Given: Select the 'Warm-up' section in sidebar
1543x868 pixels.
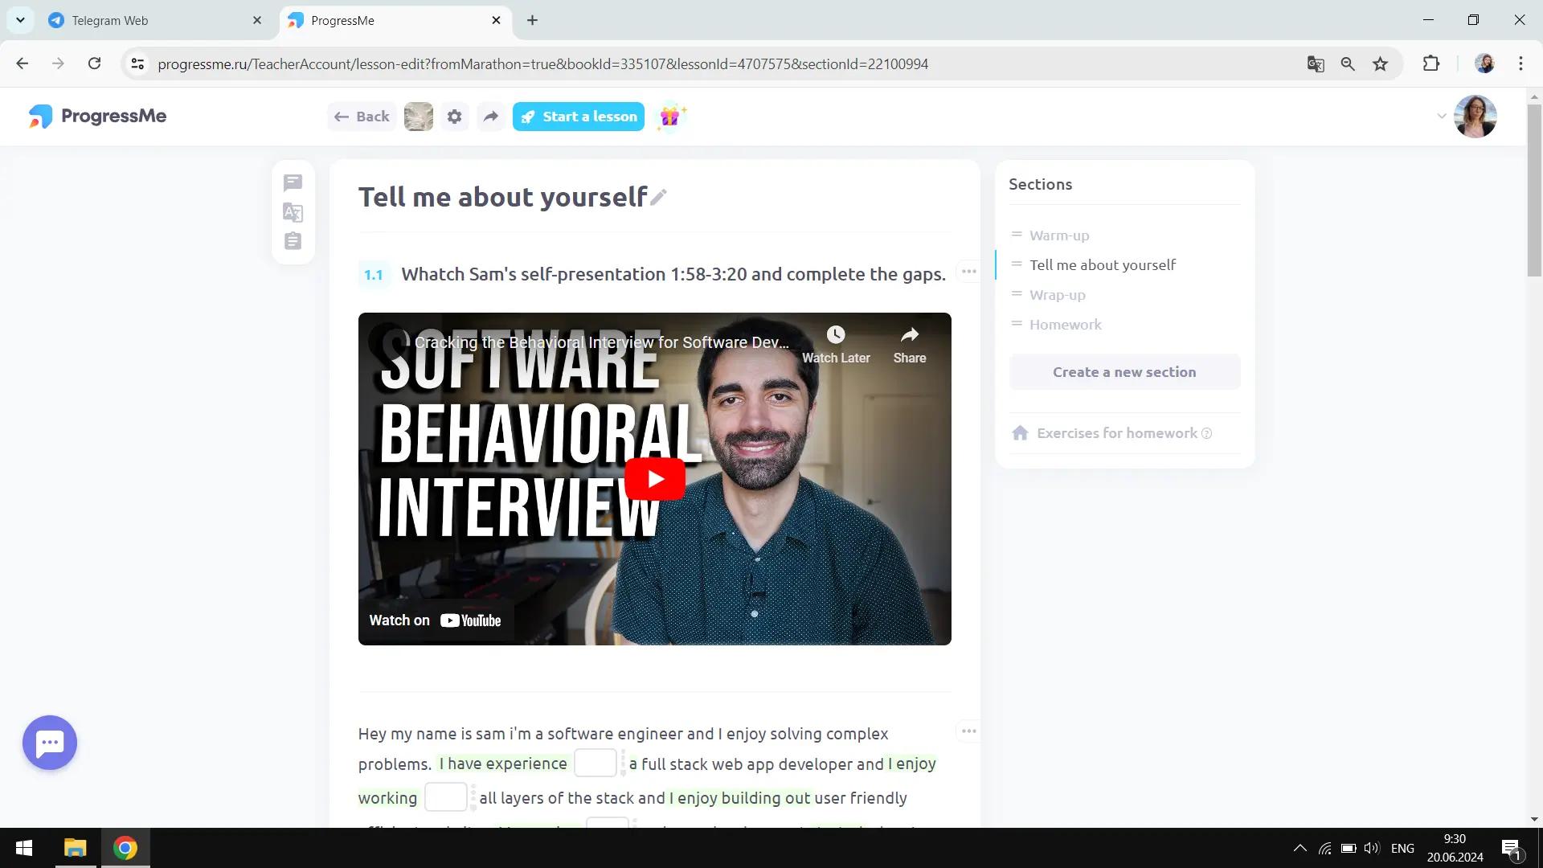Looking at the screenshot, I should tap(1058, 234).
